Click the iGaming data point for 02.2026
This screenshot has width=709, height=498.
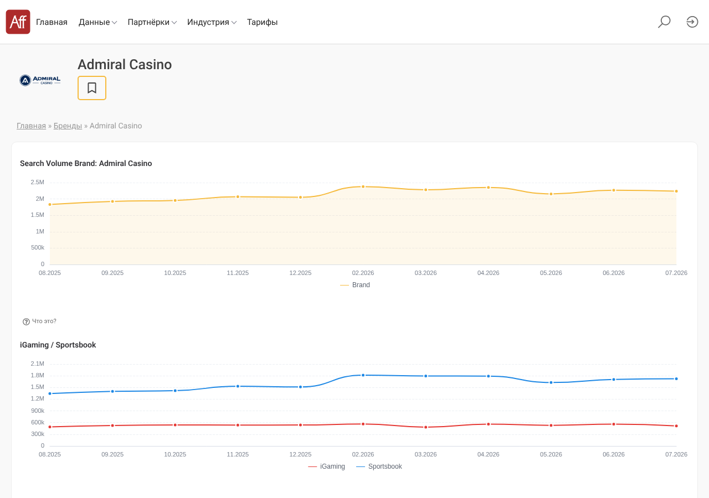pyautogui.click(x=363, y=375)
